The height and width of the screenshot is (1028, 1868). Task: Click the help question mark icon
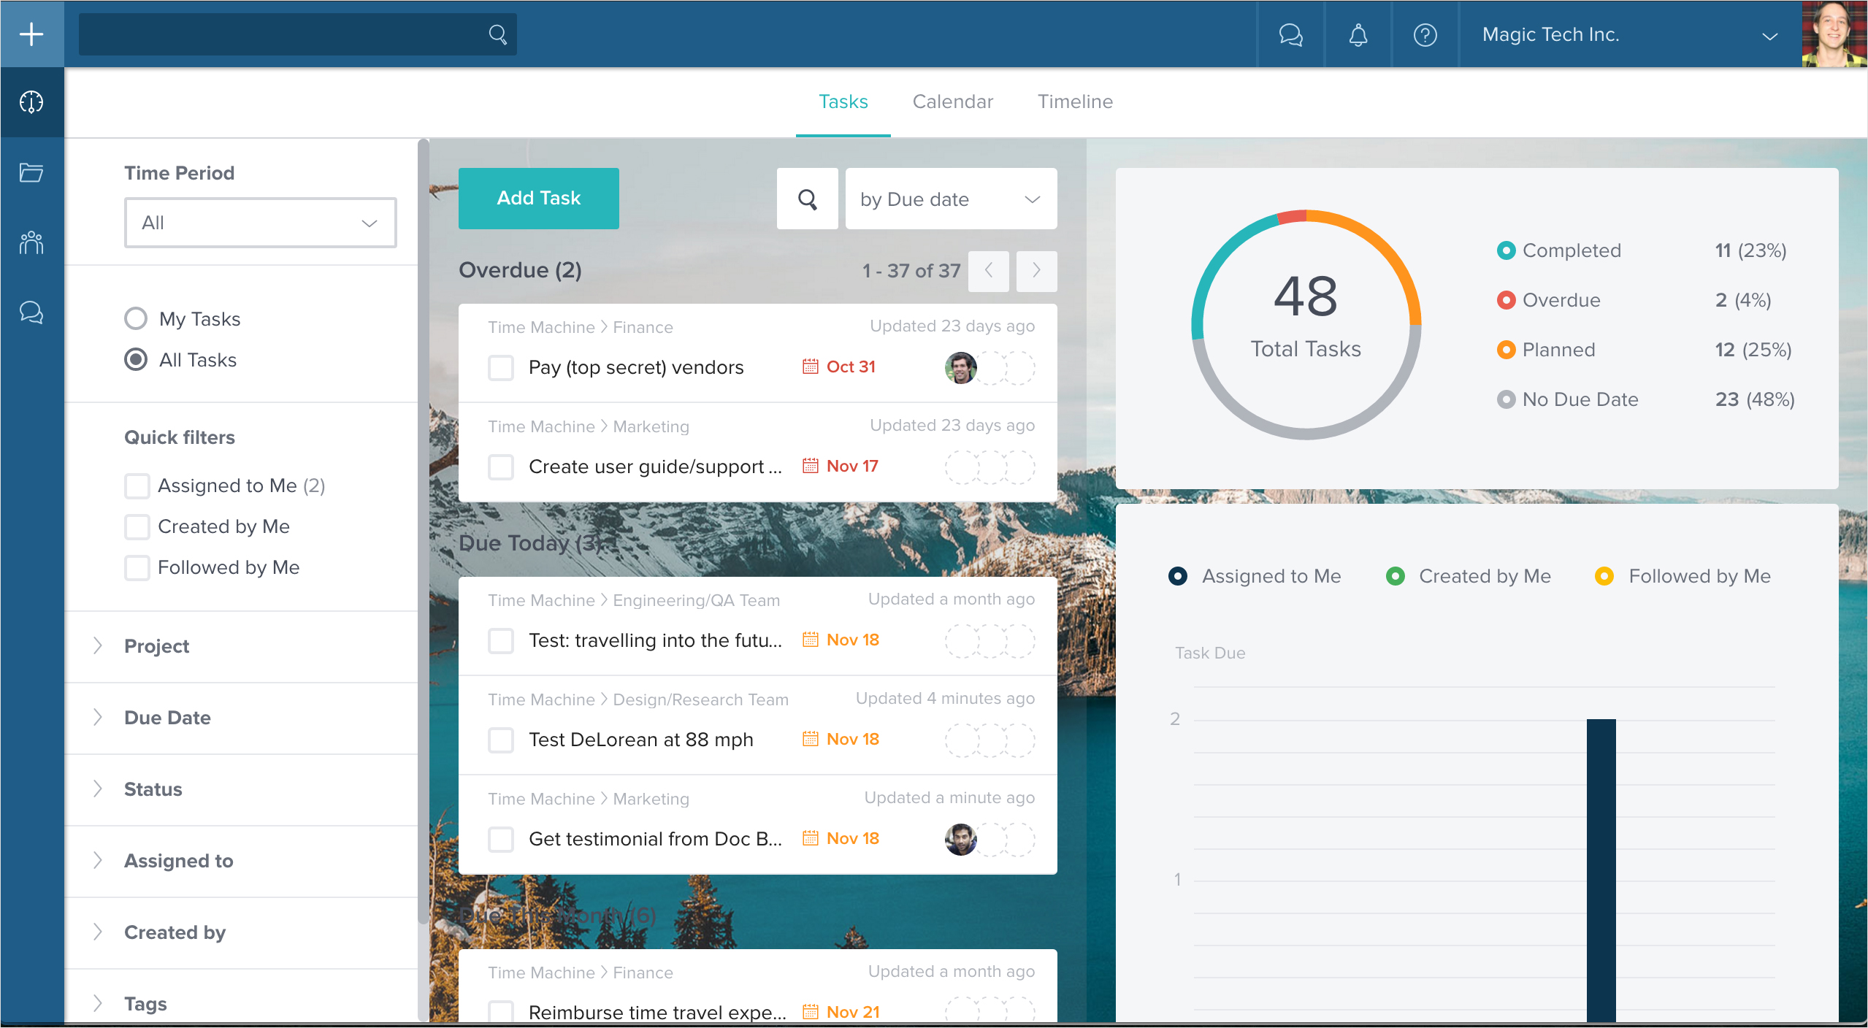[x=1425, y=34]
